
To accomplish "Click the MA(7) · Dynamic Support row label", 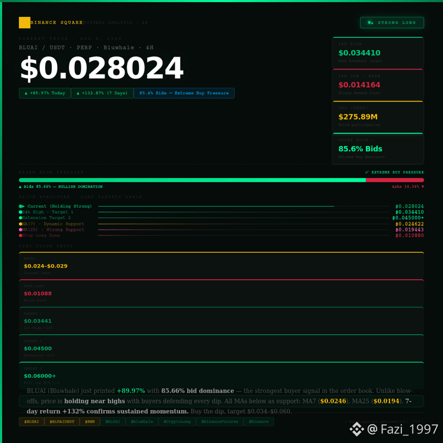I will pos(53,224).
